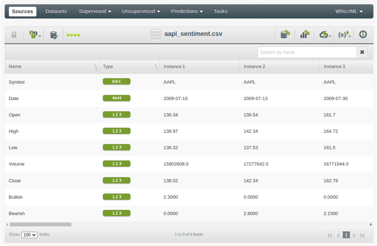The width and height of the screenshot is (377, 246).
Task: Open the Tasks tab
Action: click(x=220, y=11)
